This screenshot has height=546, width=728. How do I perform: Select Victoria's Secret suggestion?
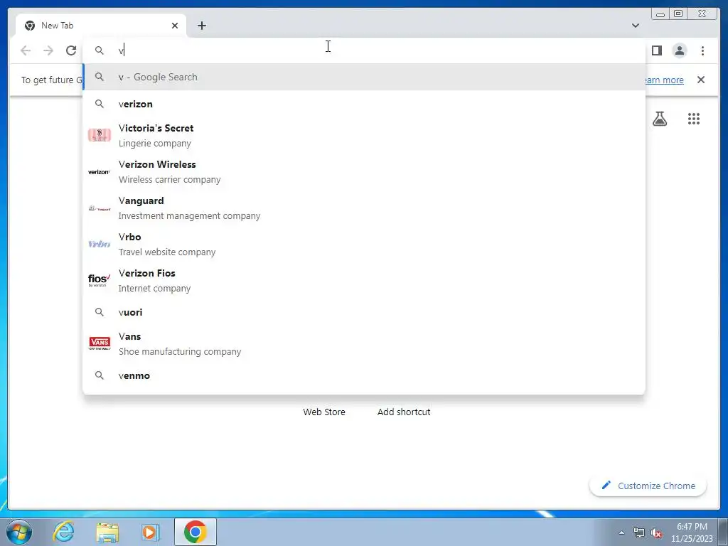point(364,135)
